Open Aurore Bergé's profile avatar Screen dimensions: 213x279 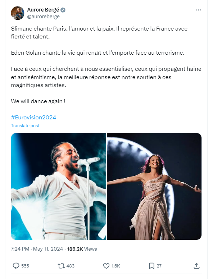[18, 13]
